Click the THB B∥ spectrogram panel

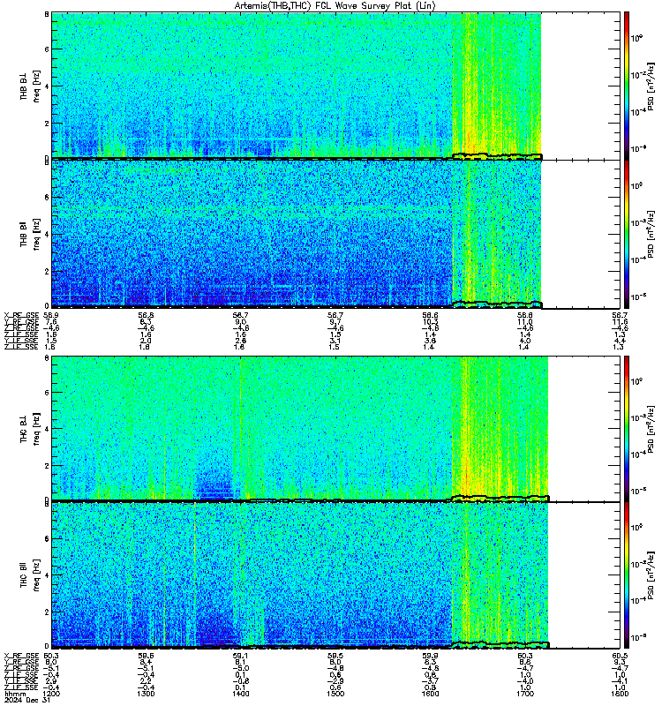coord(336,234)
